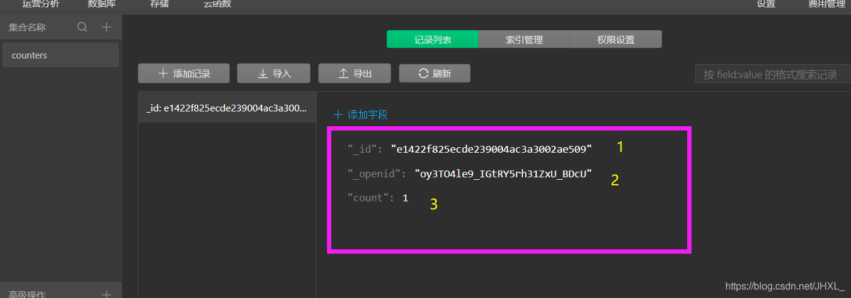Open the 存储 menu item

click(159, 4)
